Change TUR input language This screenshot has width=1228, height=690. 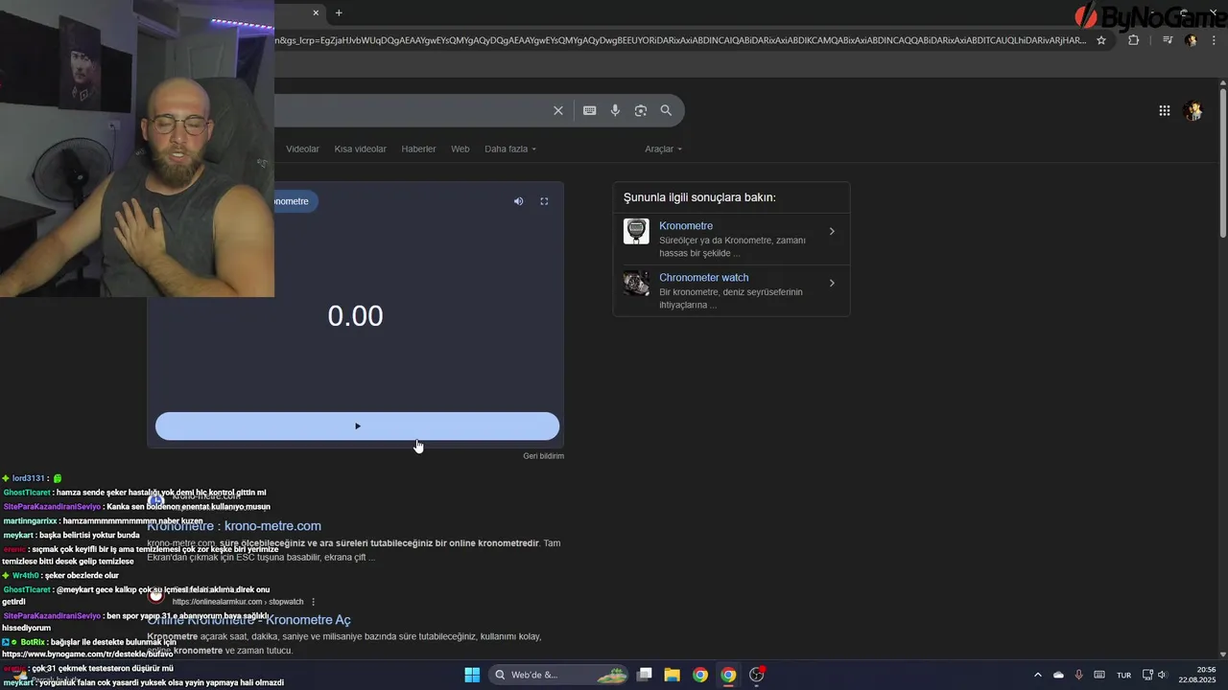point(1123,675)
